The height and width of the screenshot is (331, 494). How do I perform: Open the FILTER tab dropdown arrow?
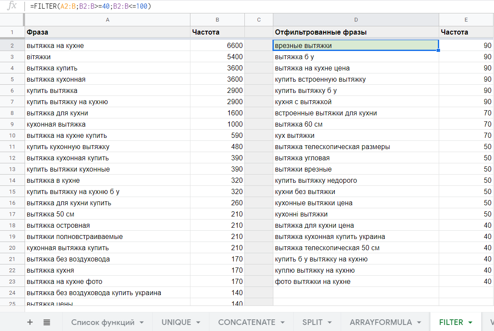click(x=470, y=322)
